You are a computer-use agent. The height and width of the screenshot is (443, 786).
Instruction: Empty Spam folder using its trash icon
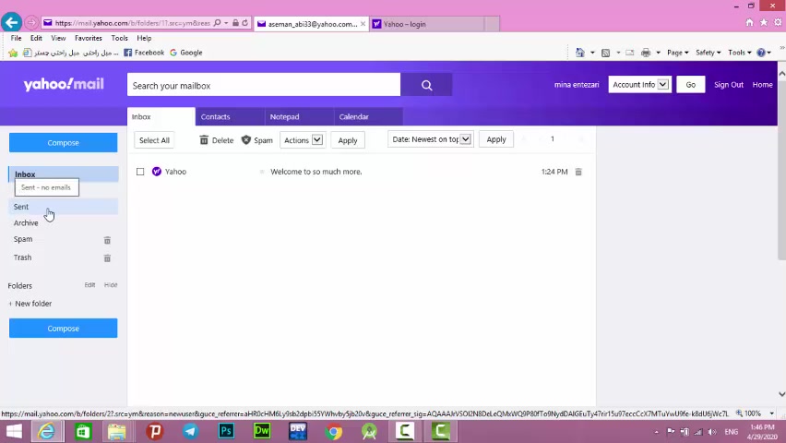point(107,240)
